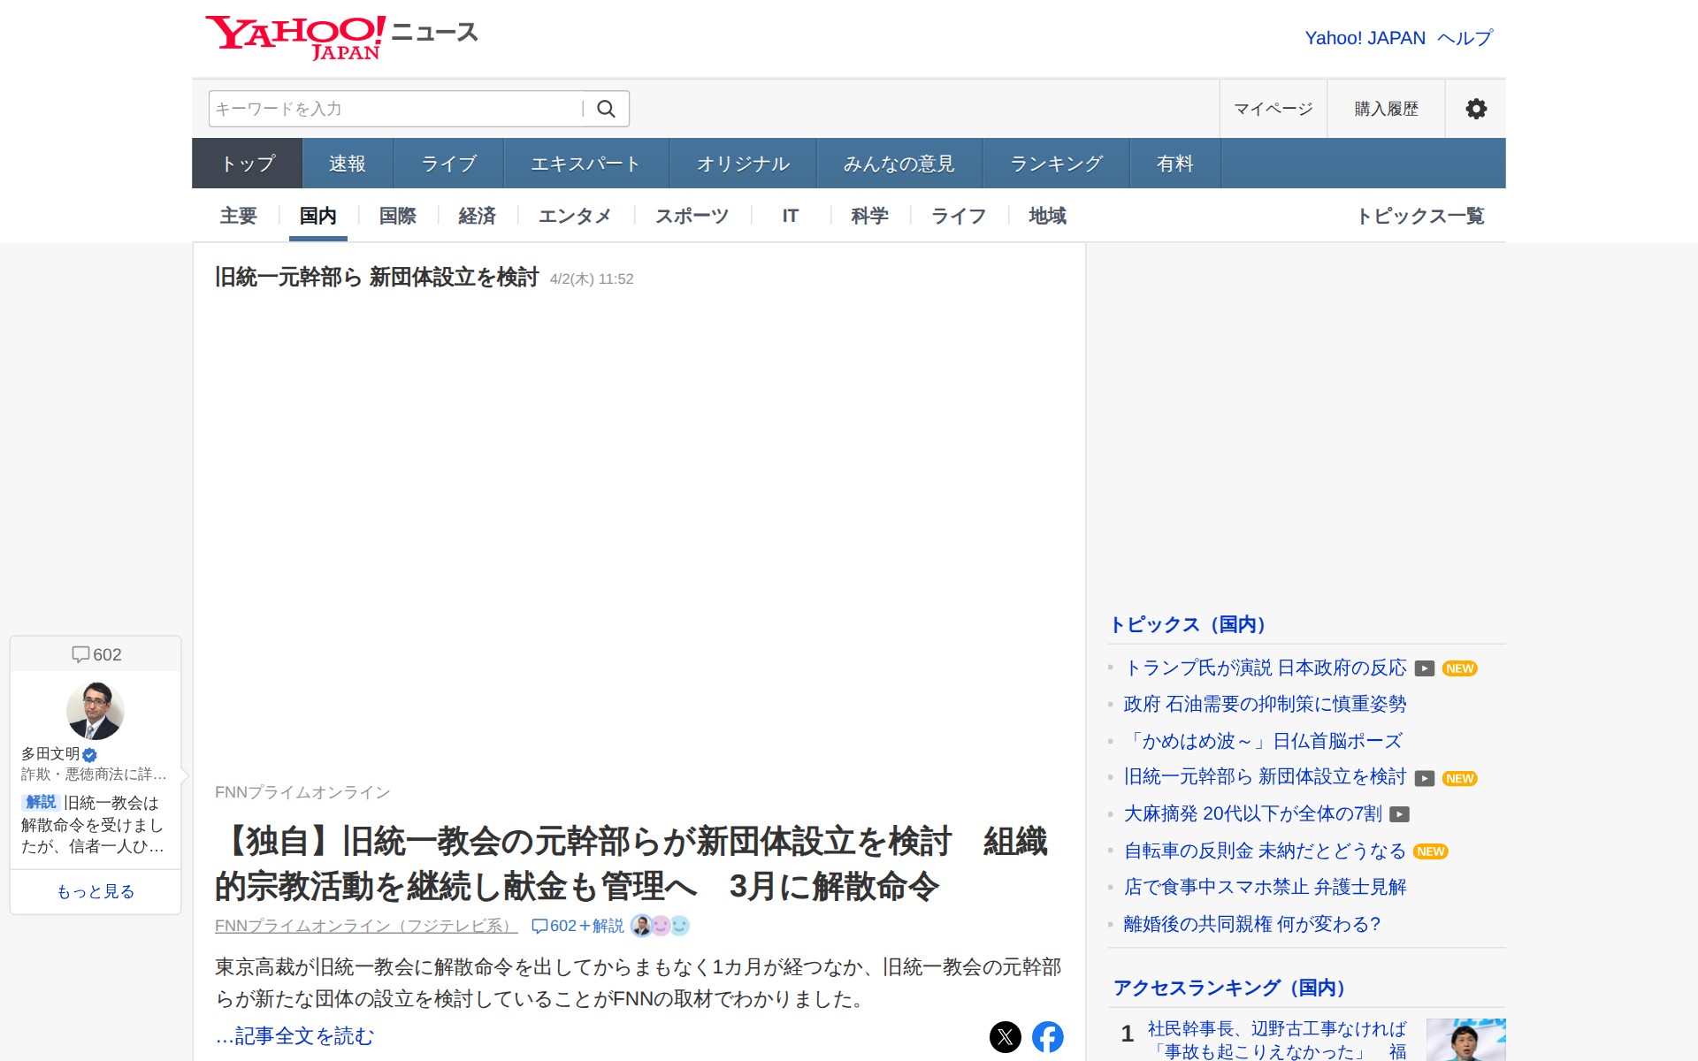Click video icon beside 大麻摘発 topic

pyautogui.click(x=1399, y=814)
